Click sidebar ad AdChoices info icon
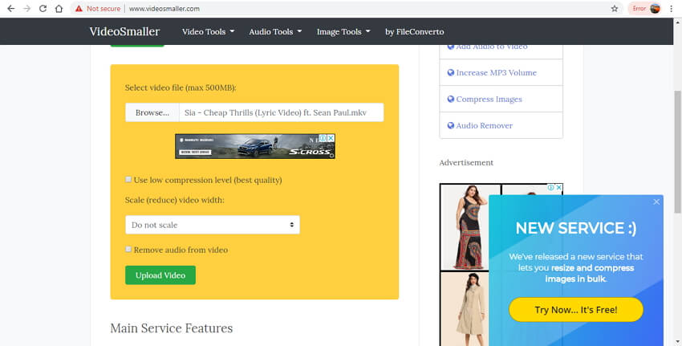The height and width of the screenshot is (346, 682). [550, 188]
